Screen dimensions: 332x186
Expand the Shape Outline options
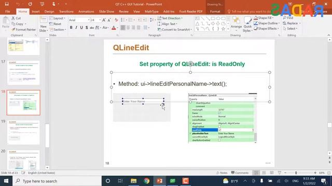pyautogui.click(x=267, y=23)
